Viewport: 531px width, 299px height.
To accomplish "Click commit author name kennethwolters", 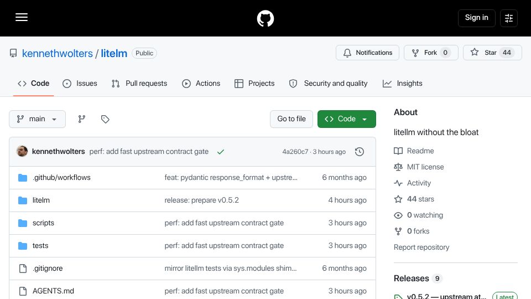I will coord(58,152).
